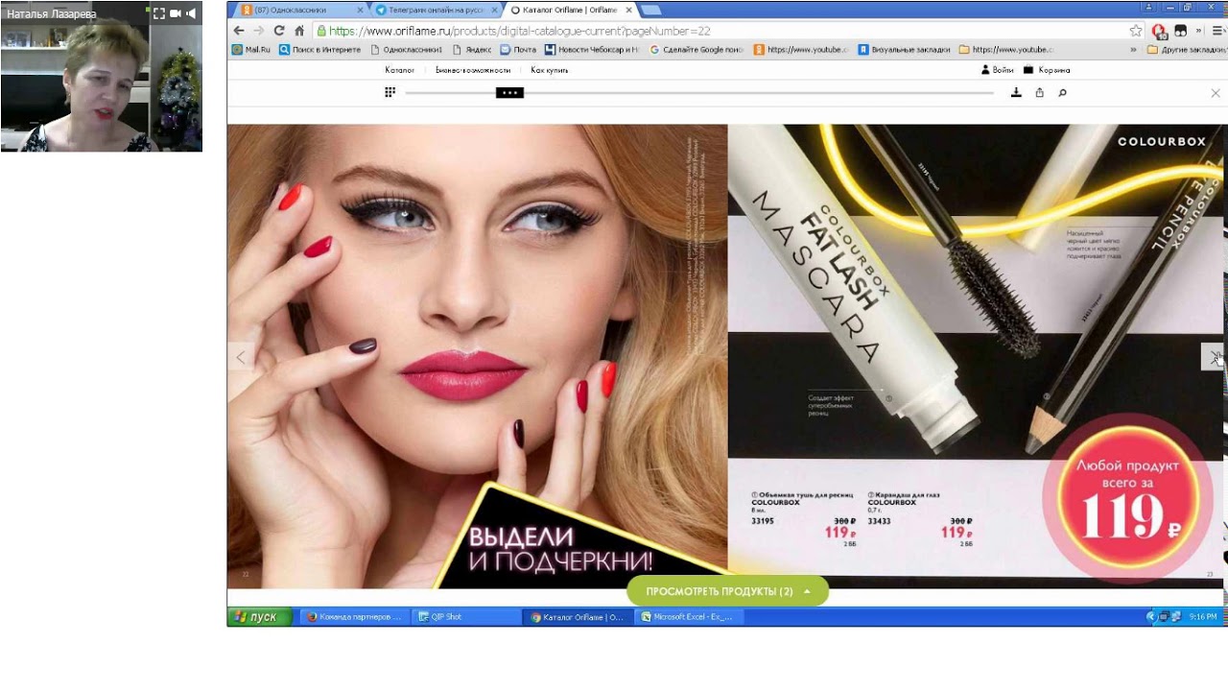
Task: Switch to QIP Shot taskbar window
Action: pyautogui.click(x=464, y=617)
